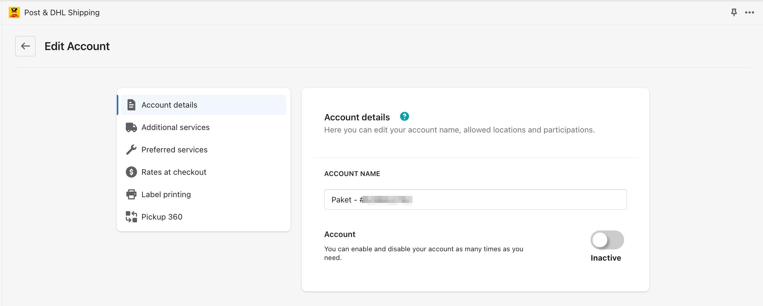Click the Preferred services wrench icon
Viewport: 763px width, 306px height.
[x=131, y=150]
